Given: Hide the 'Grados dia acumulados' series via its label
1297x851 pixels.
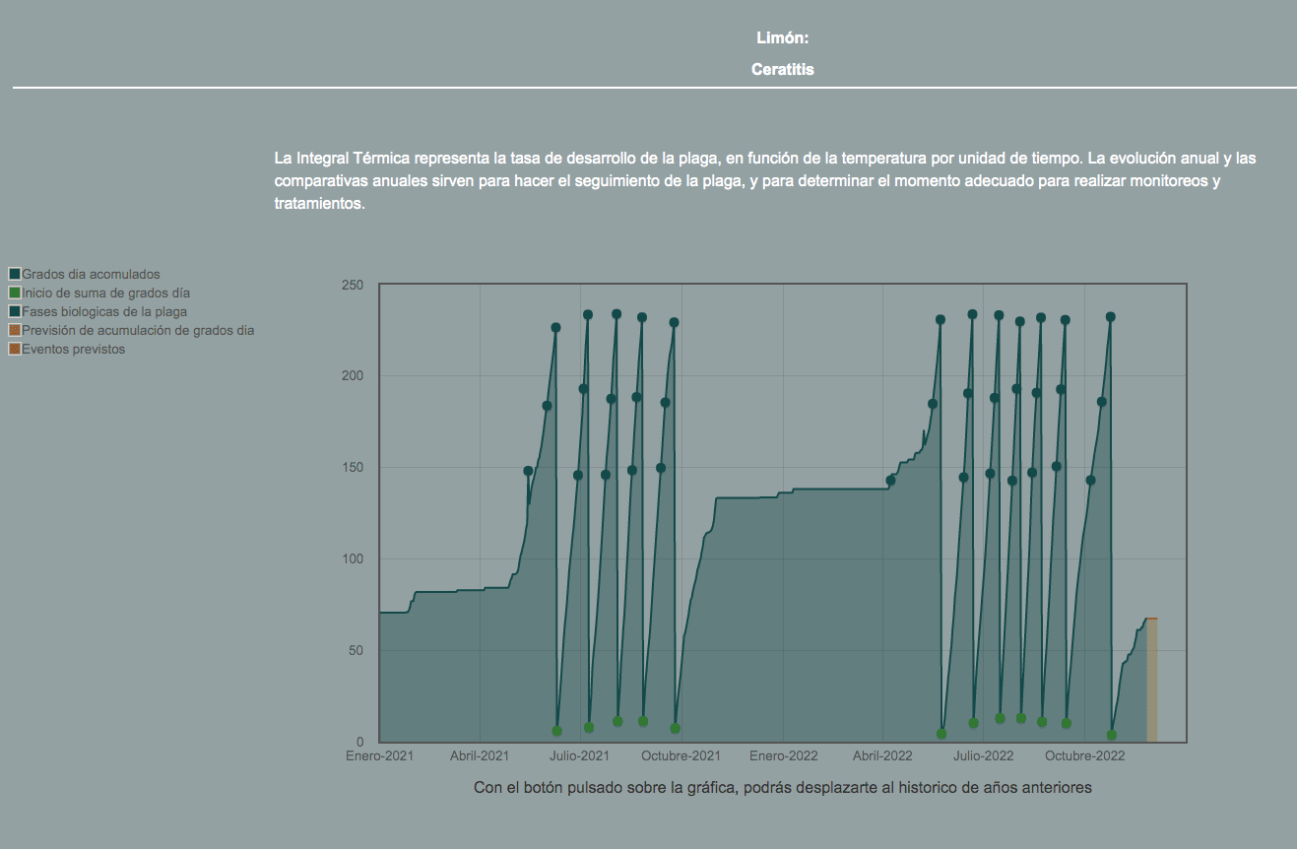Looking at the screenshot, I should 91,274.
